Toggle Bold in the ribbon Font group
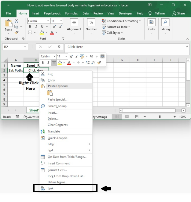Viewport: 191px width, 202px height. [x=30, y=27]
